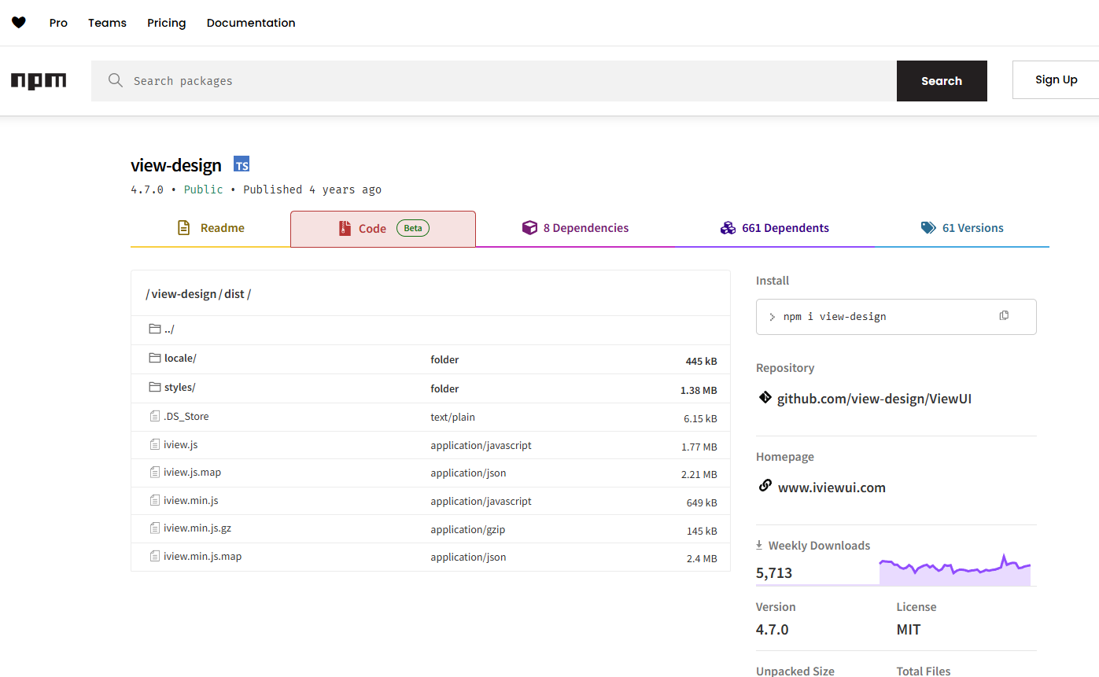This screenshot has height=677, width=1099.
Task: Click view-design in the breadcrumb path
Action: 183,294
